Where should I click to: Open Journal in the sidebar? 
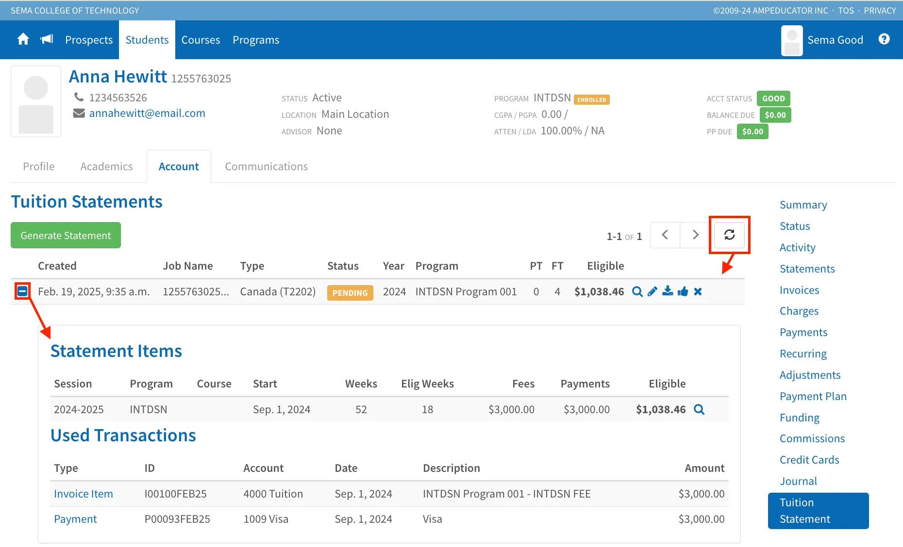[x=798, y=481]
